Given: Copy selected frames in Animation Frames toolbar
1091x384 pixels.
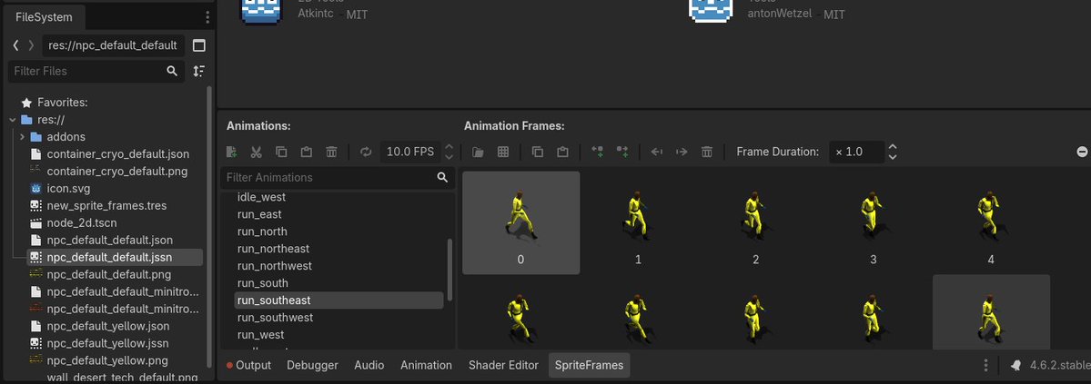Looking at the screenshot, I should (x=537, y=152).
